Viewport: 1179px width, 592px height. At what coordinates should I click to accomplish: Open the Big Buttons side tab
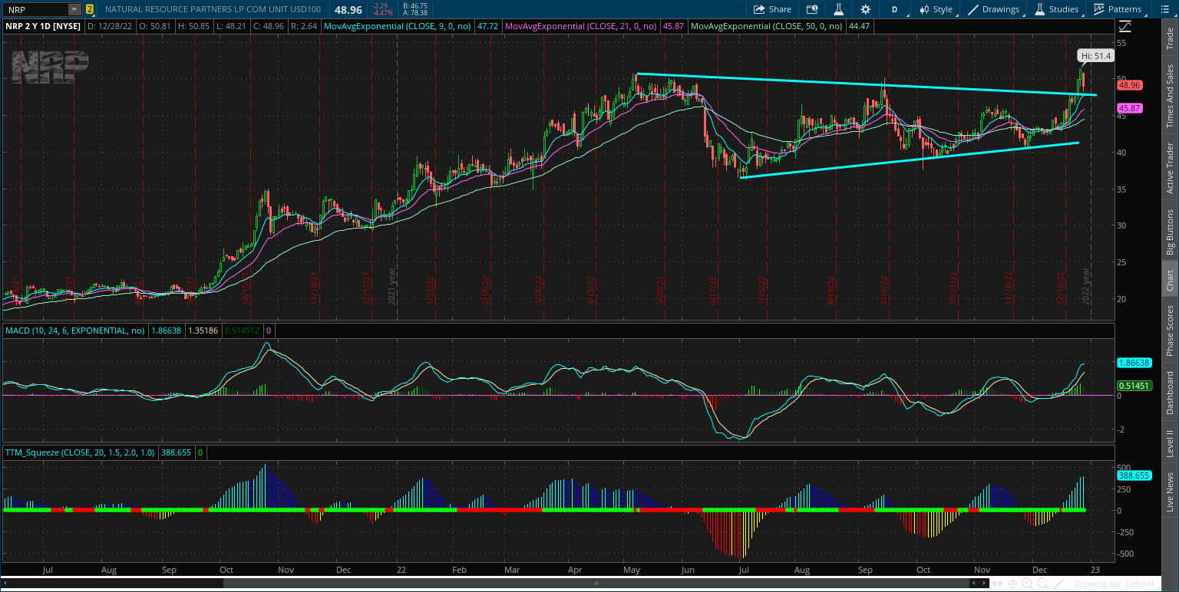tap(1170, 232)
